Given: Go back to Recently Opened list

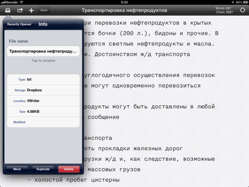Looking at the screenshot, I should point(19,24).
